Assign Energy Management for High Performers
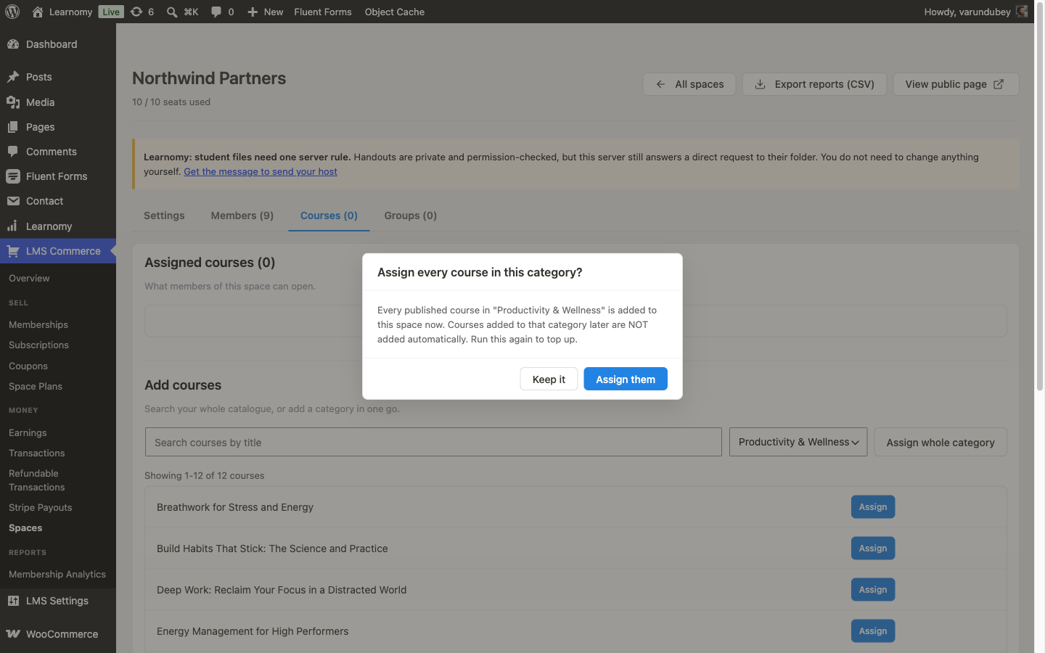The image size is (1045, 653). pyautogui.click(x=873, y=631)
